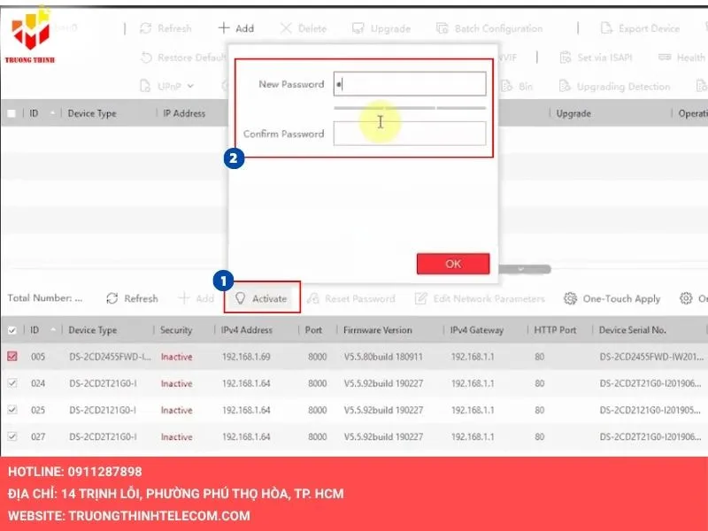This screenshot has height=531, width=708.
Task: Uncheck the device 024 row checkbox
Action: click(12, 383)
